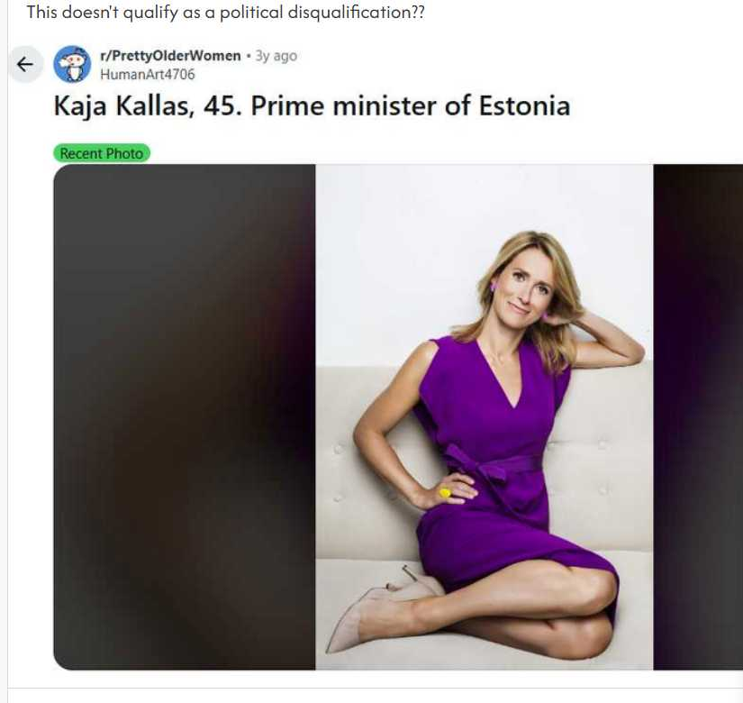Viewport: 743px width, 703px height.
Task: Open the post title starting "Kaja Kallas, 45"
Action: pyautogui.click(x=312, y=106)
